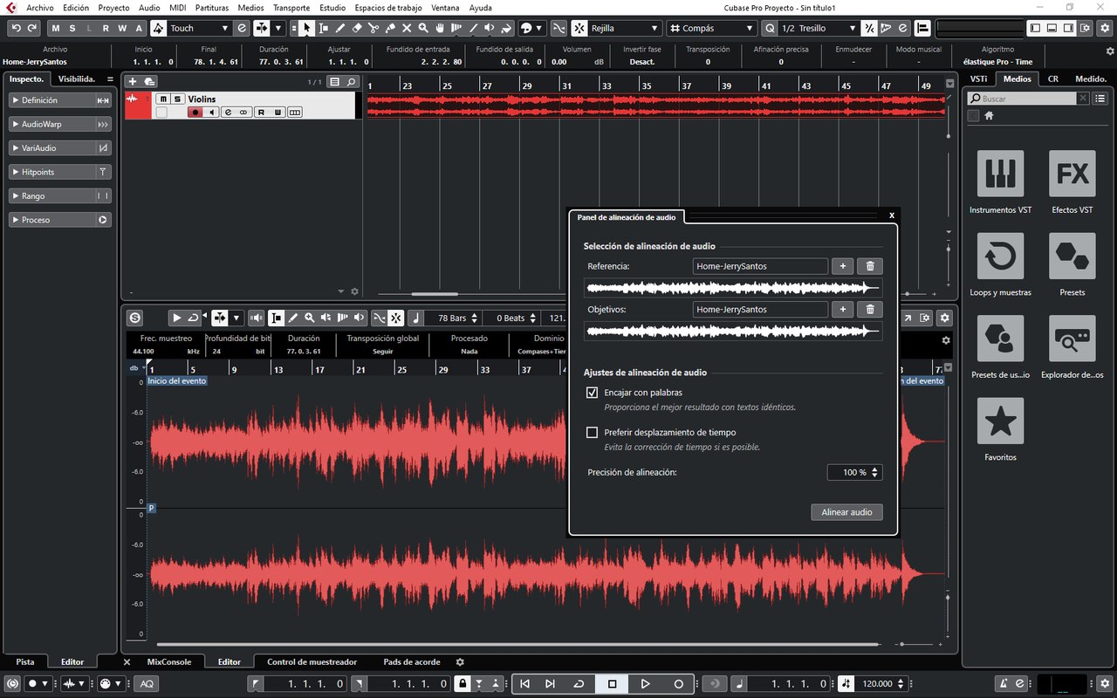Select the Comp hand tool
1117x698 pixels.
pyautogui.click(x=440, y=28)
